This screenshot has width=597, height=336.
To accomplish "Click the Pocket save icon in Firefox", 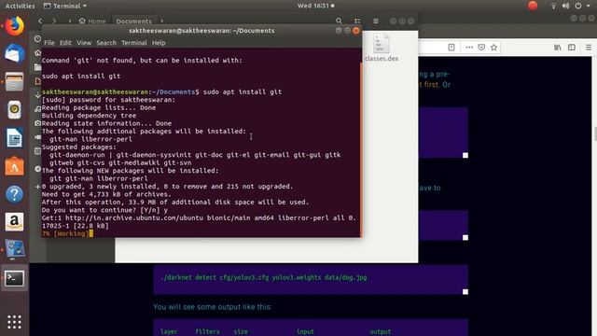I will [481, 48].
